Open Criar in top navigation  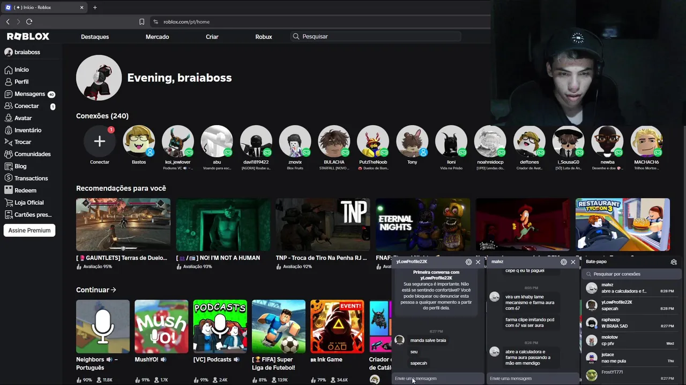212,37
